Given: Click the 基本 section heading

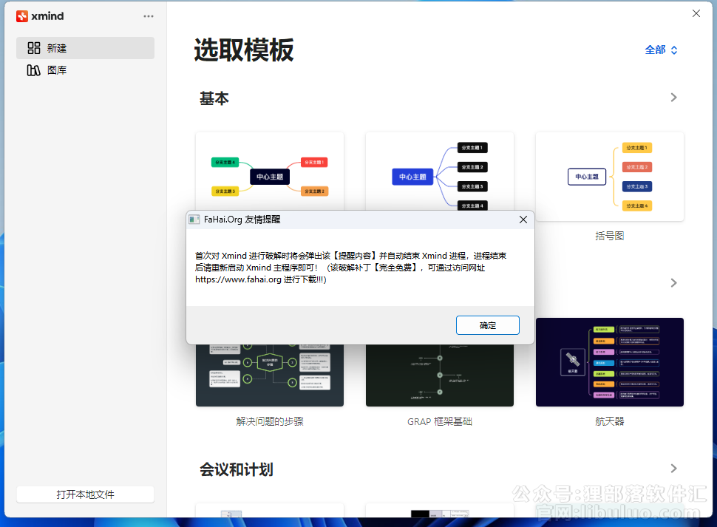Looking at the screenshot, I should (214, 98).
